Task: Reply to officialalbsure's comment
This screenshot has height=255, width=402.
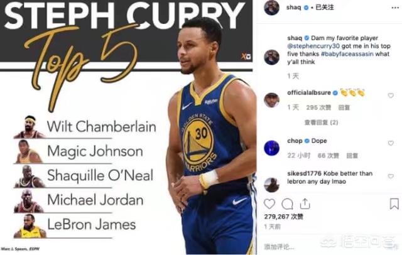Action: 344,107
